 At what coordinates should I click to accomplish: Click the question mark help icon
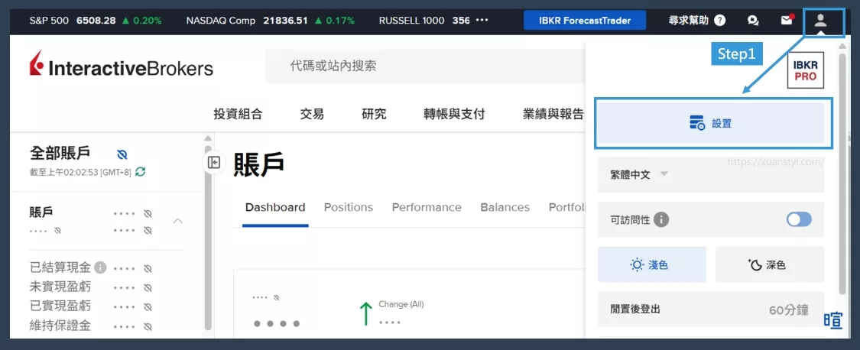pyautogui.click(x=720, y=21)
